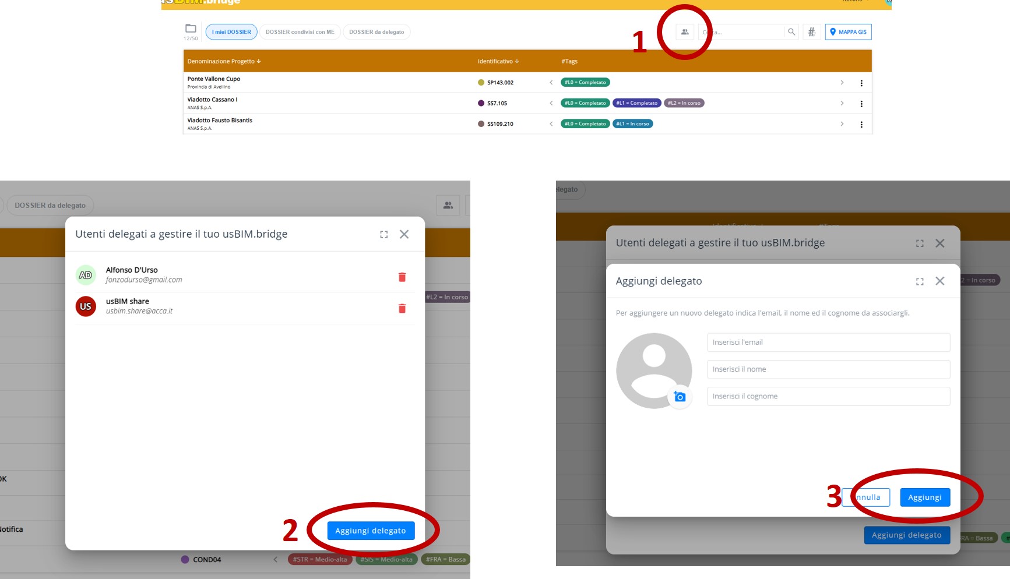Open three-dot menu for Viadotto Fausto Bisantis

pos(861,125)
